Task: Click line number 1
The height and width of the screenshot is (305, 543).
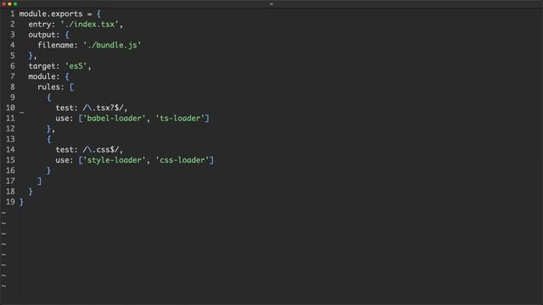Action: (x=13, y=14)
